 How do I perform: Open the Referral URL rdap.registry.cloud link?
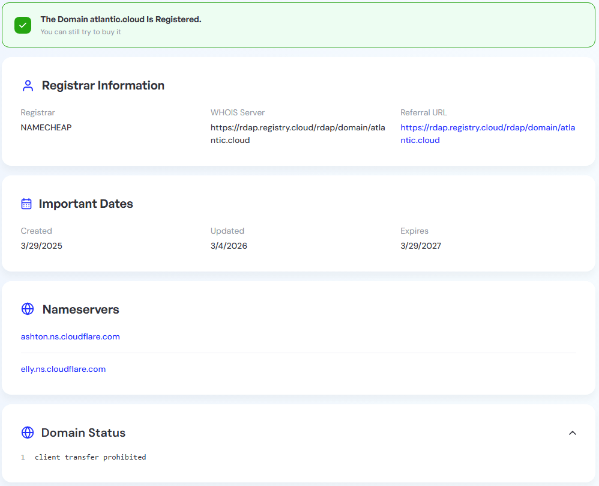point(488,134)
